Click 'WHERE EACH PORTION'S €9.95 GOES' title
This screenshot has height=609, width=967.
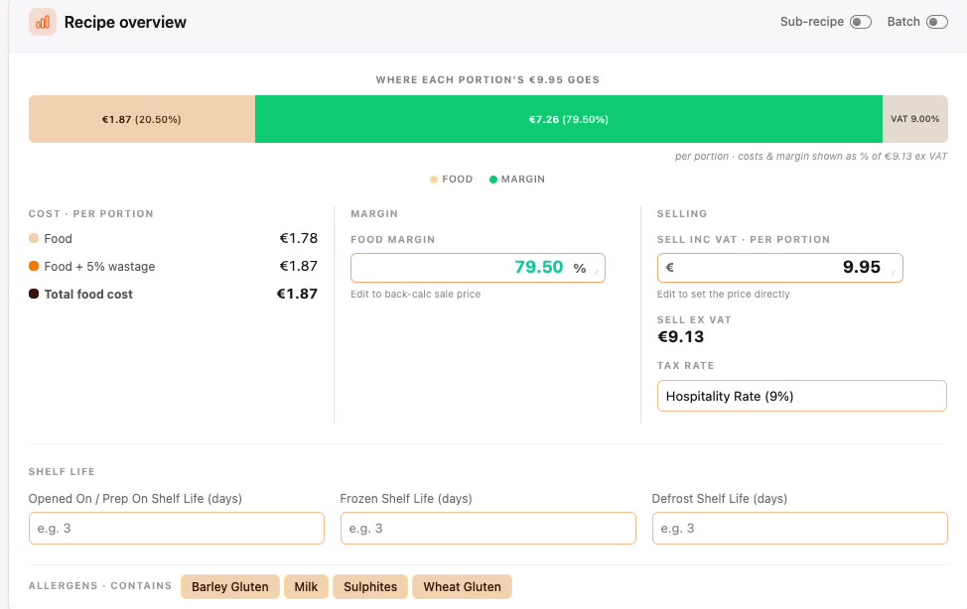pos(487,79)
